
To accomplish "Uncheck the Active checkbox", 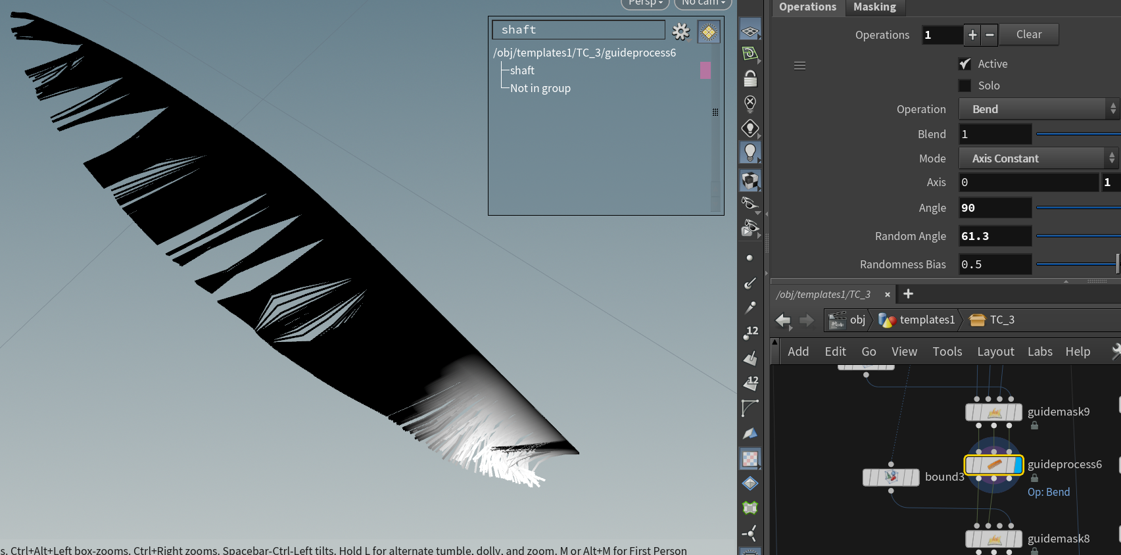I will pos(965,64).
